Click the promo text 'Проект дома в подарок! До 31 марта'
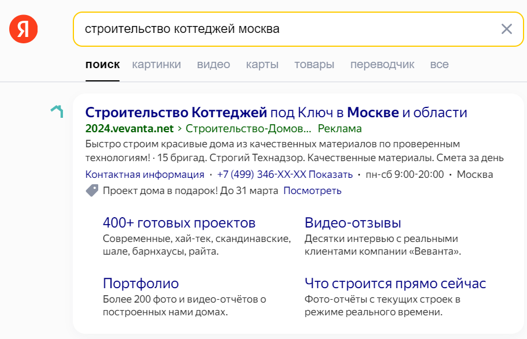Image resolution: width=527 pixels, height=339 pixels. tap(191, 191)
